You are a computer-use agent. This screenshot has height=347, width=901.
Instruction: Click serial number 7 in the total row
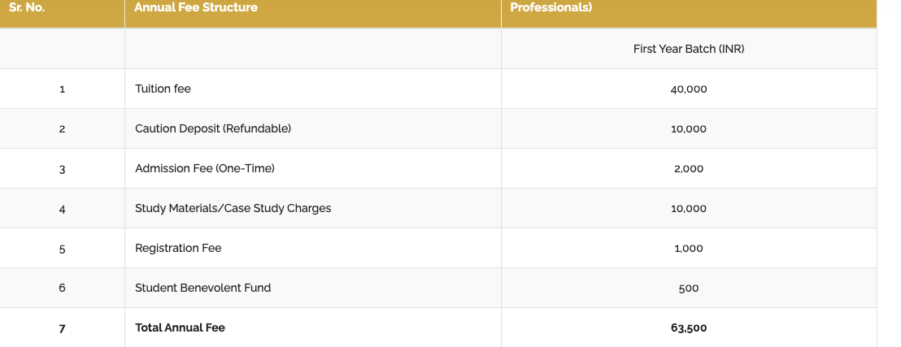click(x=62, y=328)
